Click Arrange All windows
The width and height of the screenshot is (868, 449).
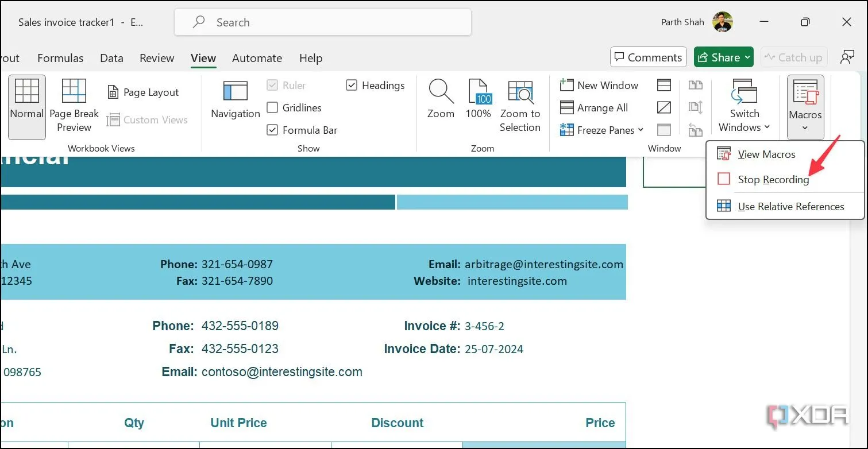594,107
